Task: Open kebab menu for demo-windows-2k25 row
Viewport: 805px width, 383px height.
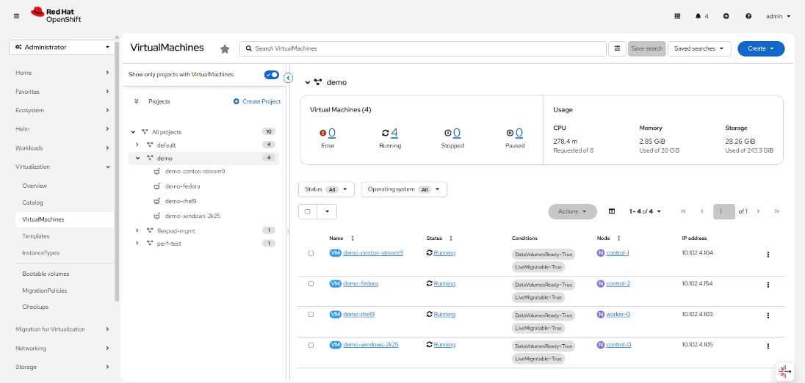Action: click(x=768, y=346)
